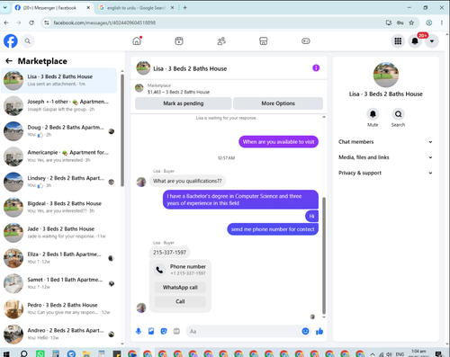Open Bigdeal - 3 Beds 2 Baths House chat
Screen dimensions: 450x357
click(59, 207)
